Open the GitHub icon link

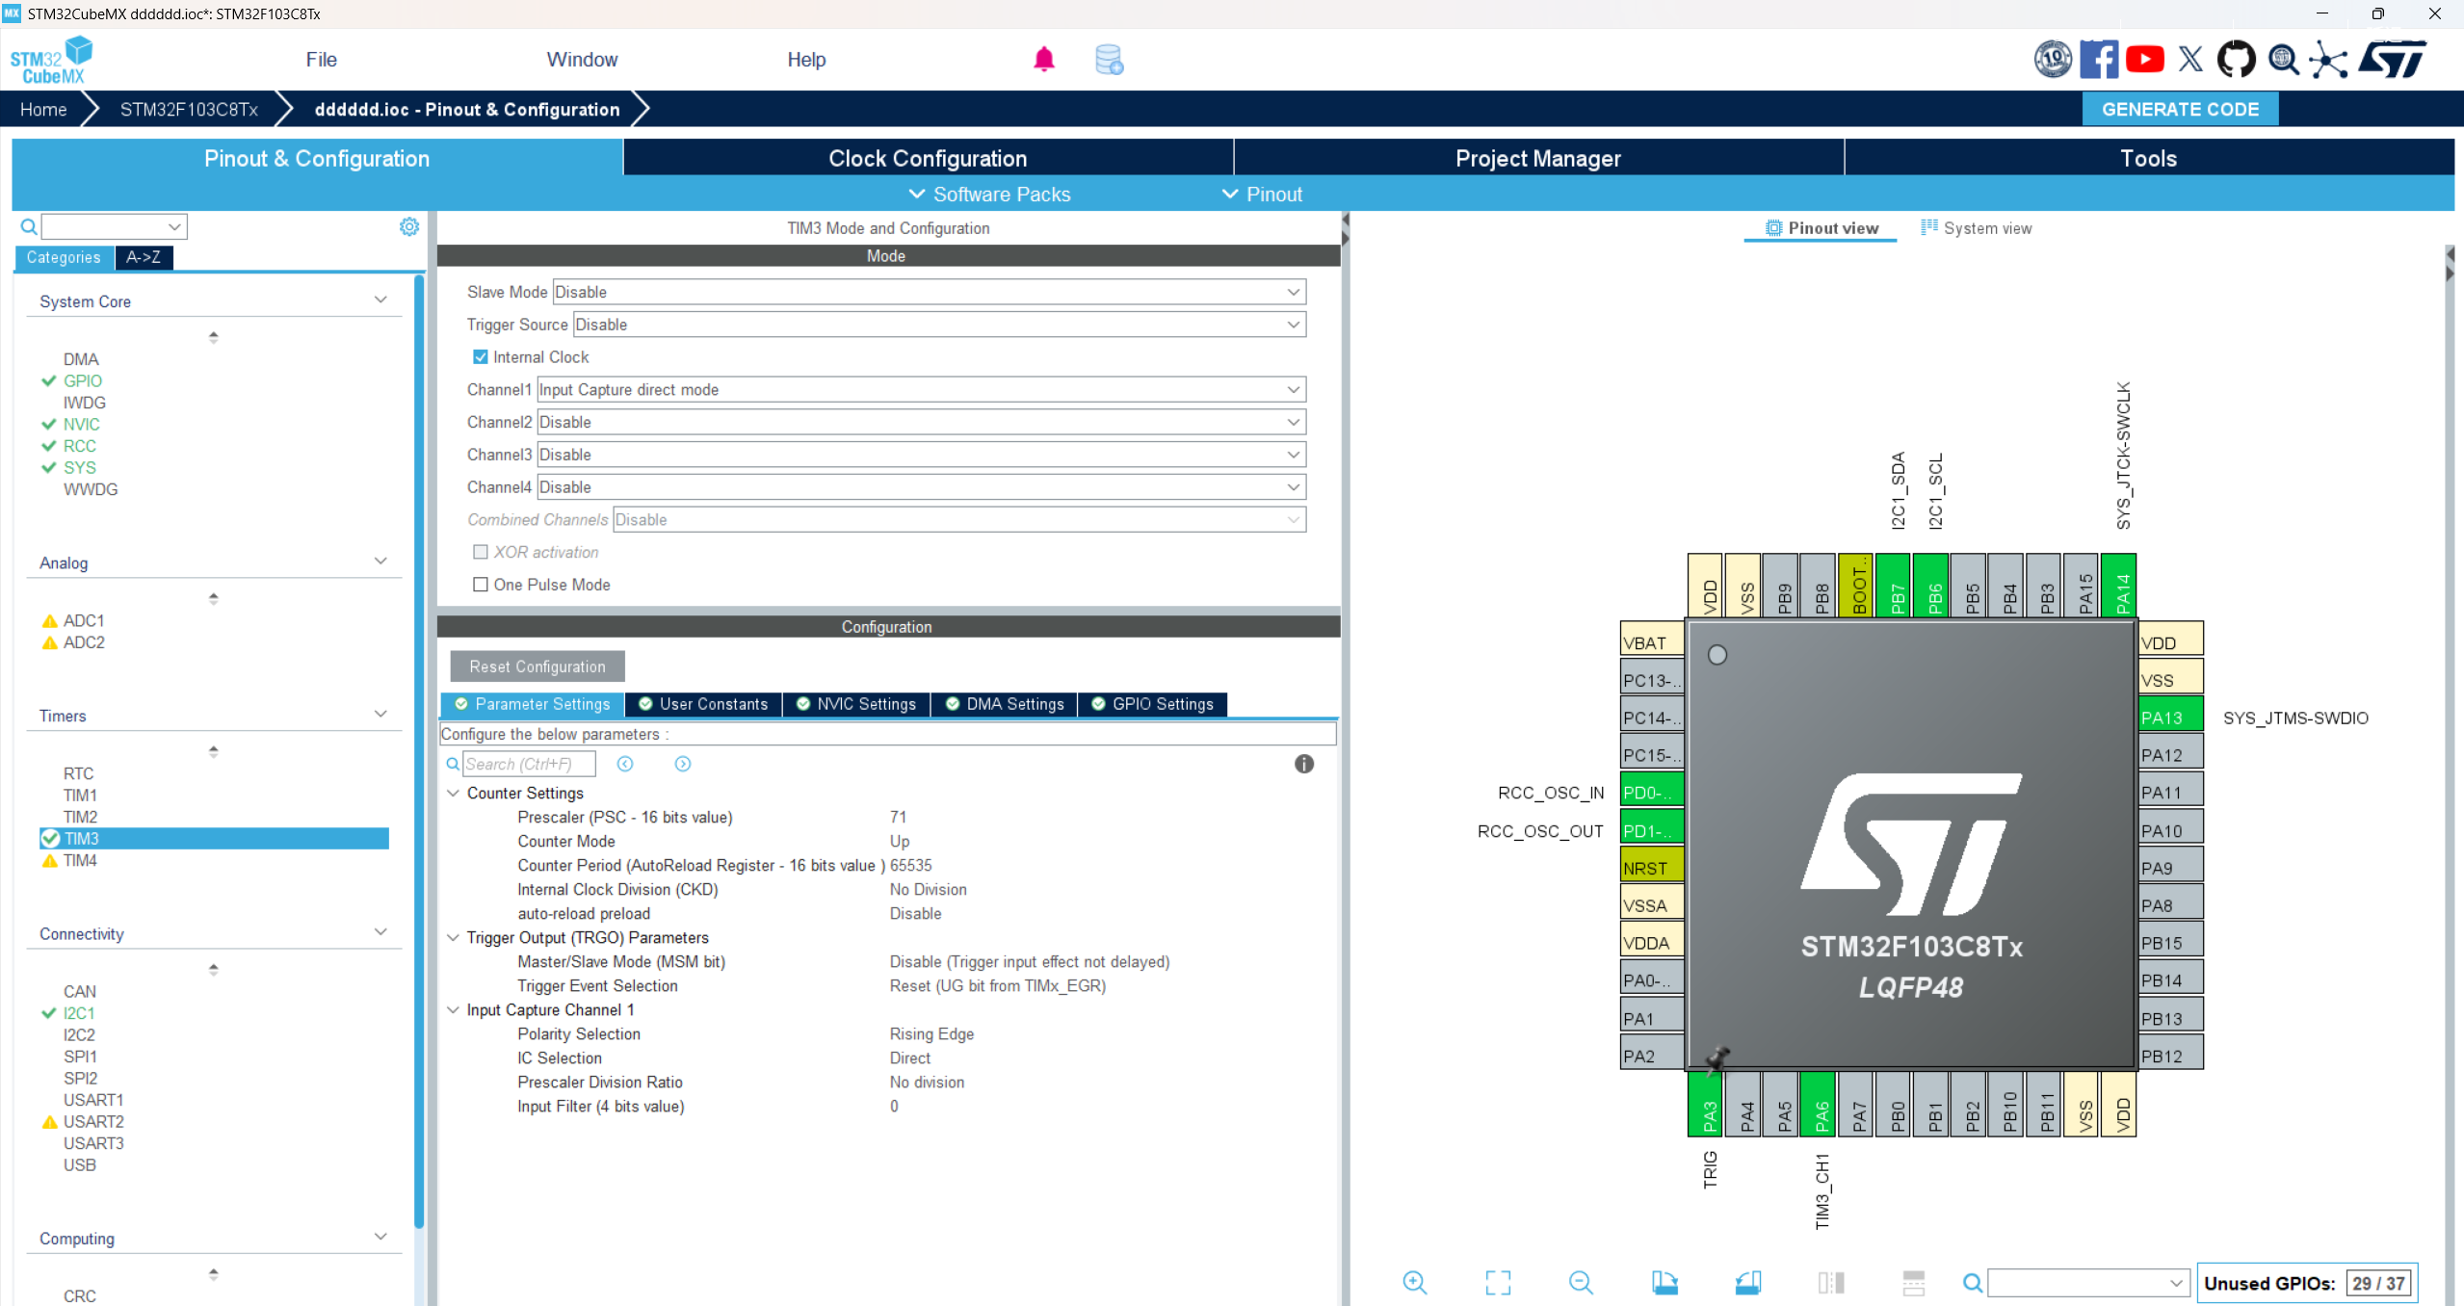point(2236,60)
